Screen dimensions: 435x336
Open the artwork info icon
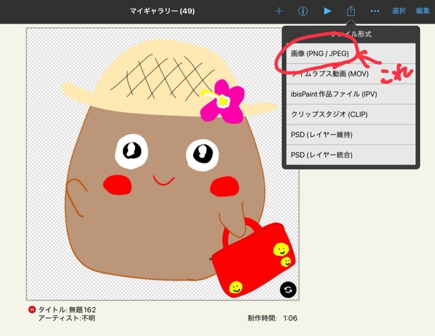click(303, 11)
